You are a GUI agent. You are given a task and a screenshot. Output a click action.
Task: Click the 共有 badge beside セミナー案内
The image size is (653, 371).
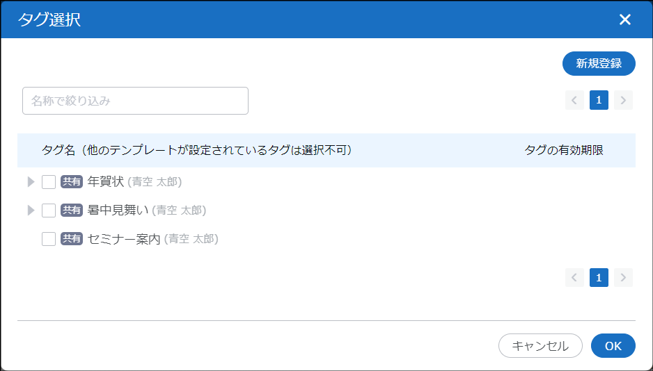(72, 239)
